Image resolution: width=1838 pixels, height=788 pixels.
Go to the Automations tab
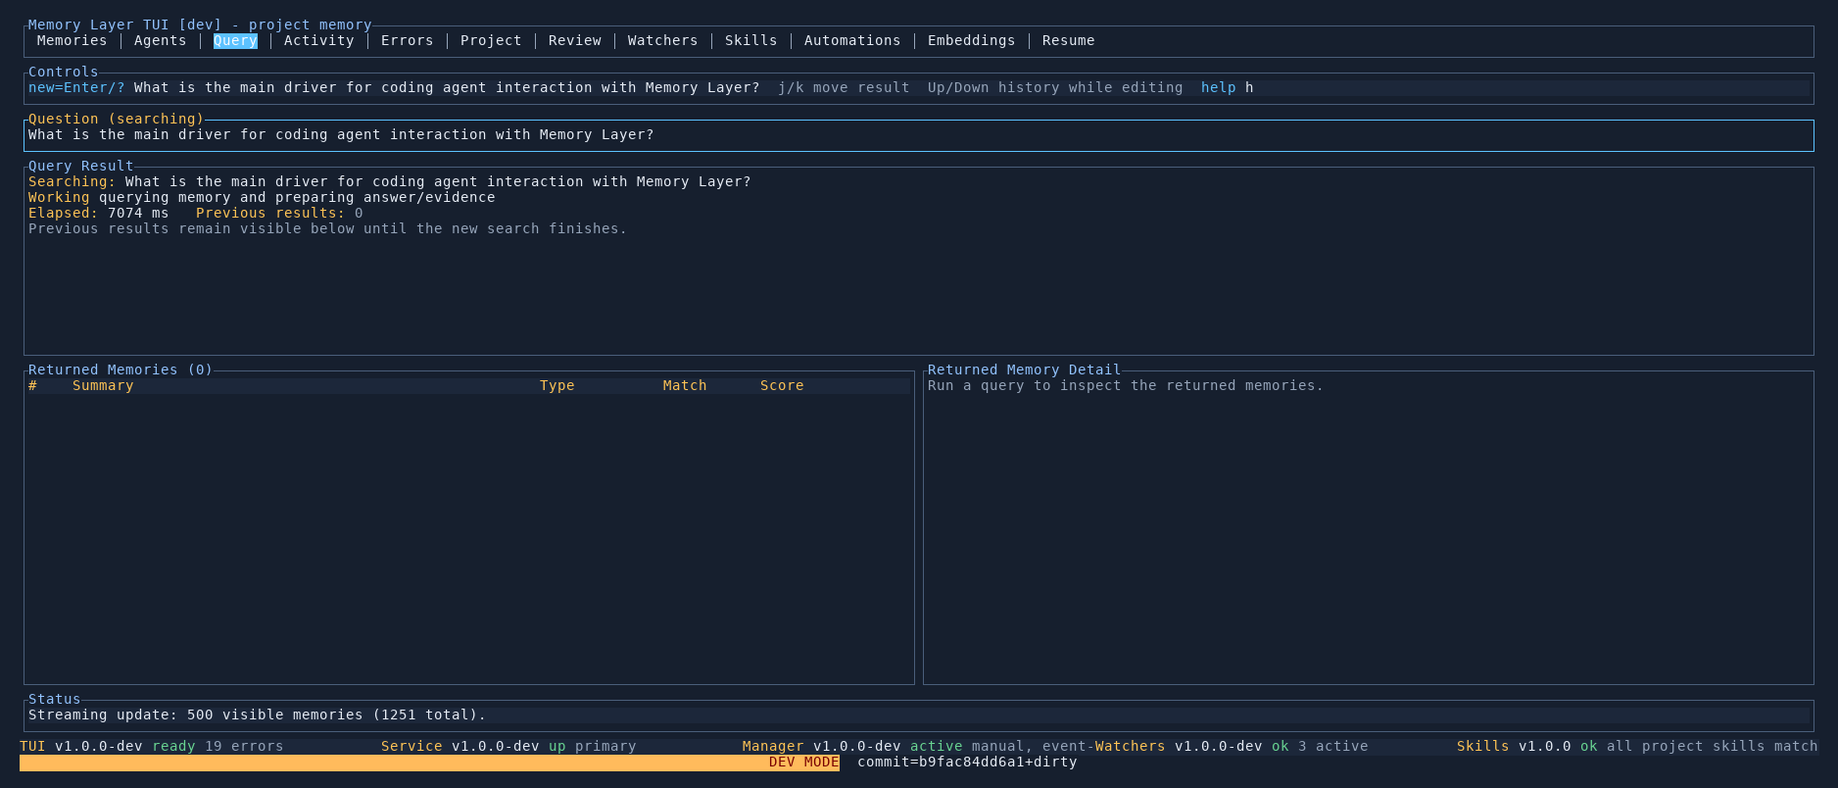[x=852, y=40]
